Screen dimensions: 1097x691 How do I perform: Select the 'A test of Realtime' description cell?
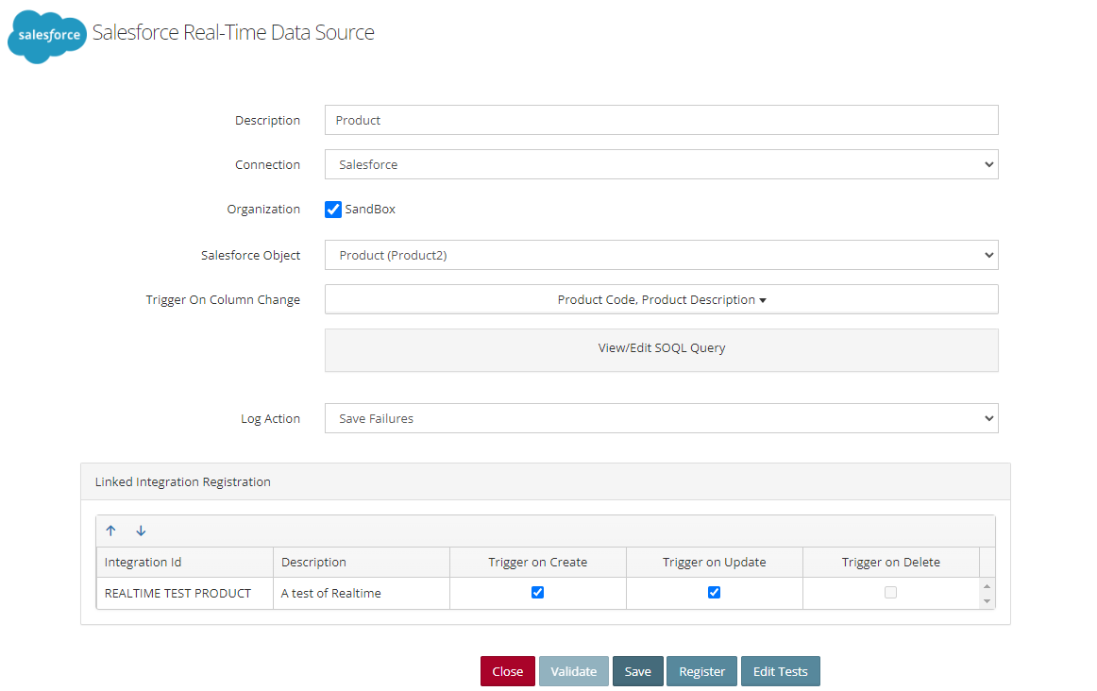tap(361, 593)
